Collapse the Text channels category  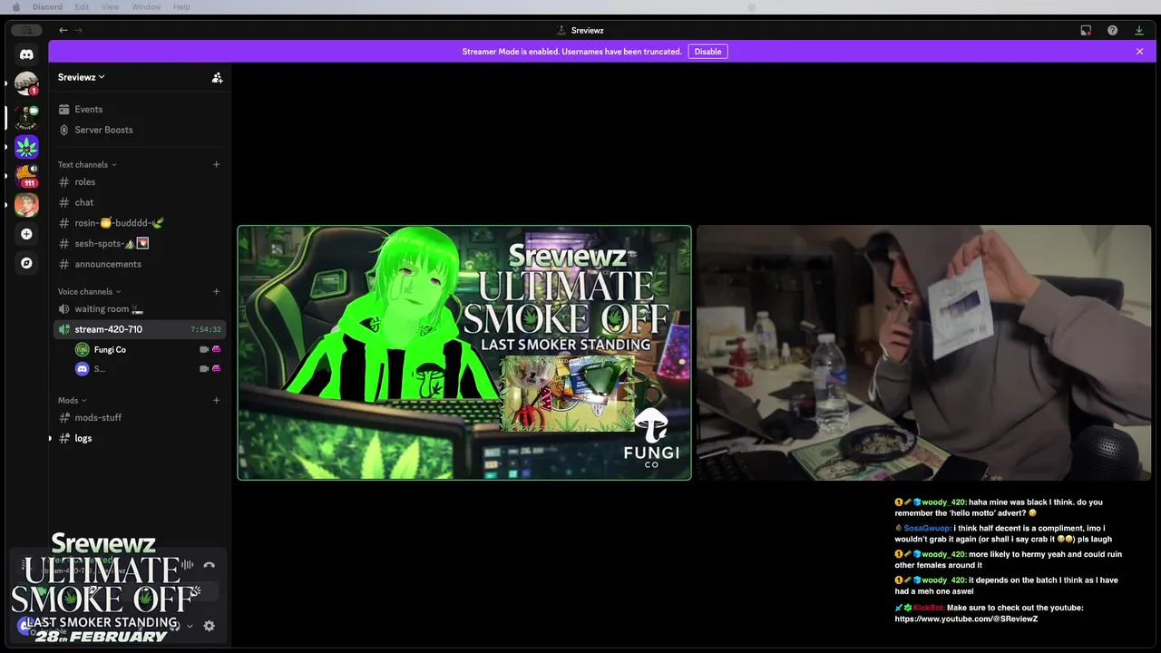click(87, 164)
